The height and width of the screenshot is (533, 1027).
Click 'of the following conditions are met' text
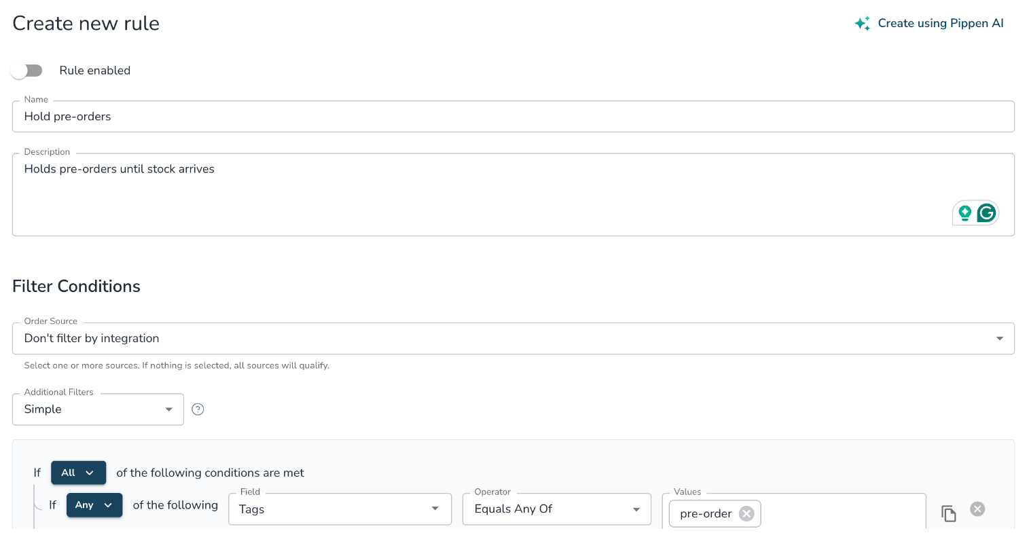click(211, 473)
